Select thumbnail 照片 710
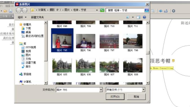This screenshot has width=190, height=107. tap(109, 24)
